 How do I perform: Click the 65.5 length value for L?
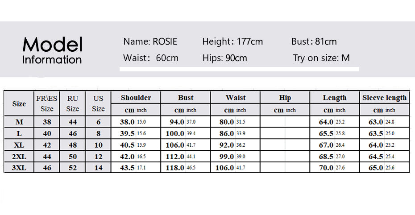[326, 133]
